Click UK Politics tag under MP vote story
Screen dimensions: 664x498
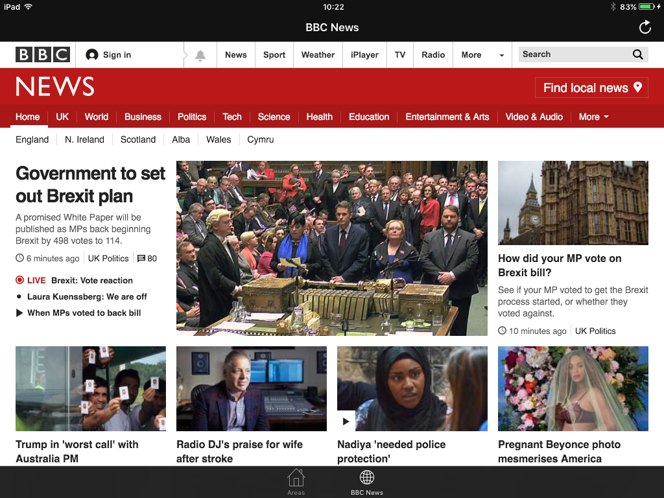point(595,331)
